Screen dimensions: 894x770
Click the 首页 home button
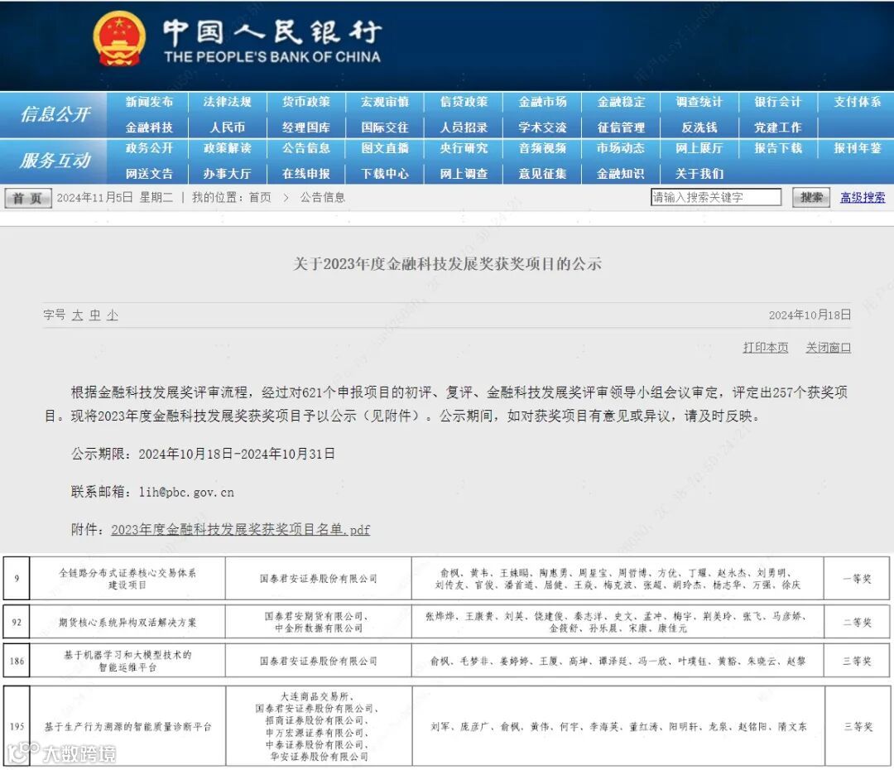click(28, 198)
